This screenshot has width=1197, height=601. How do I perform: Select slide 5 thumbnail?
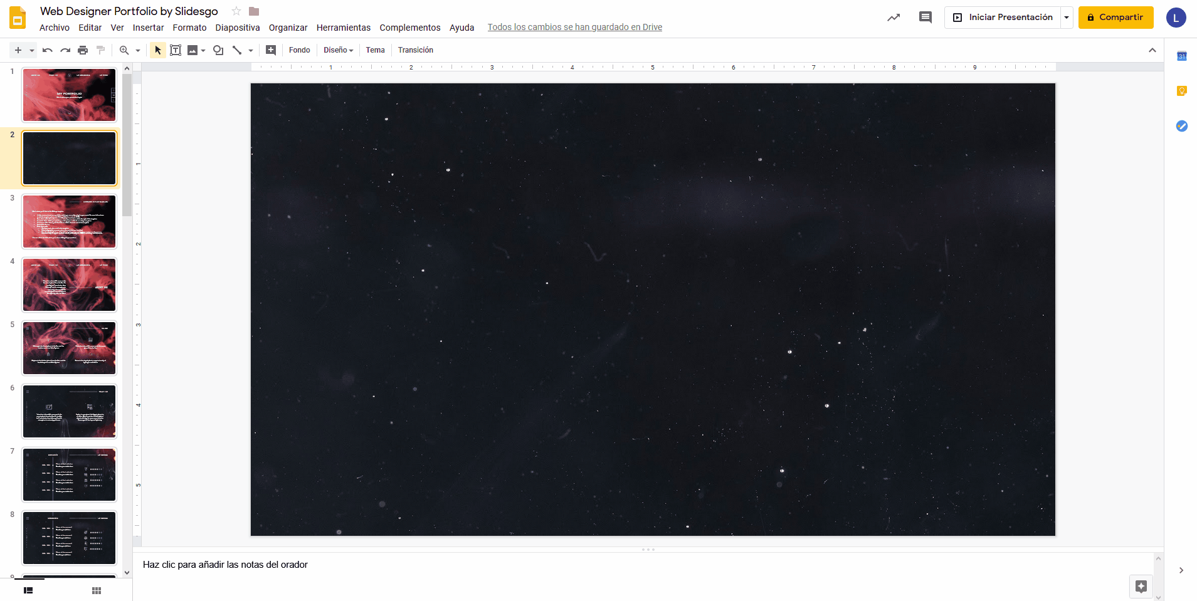70,348
